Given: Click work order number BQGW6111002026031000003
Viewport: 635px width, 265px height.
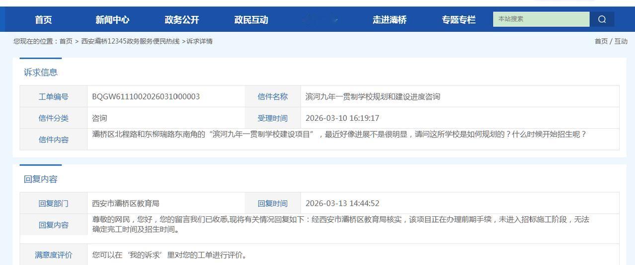Looking at the screenshot, I should point(146,96).
